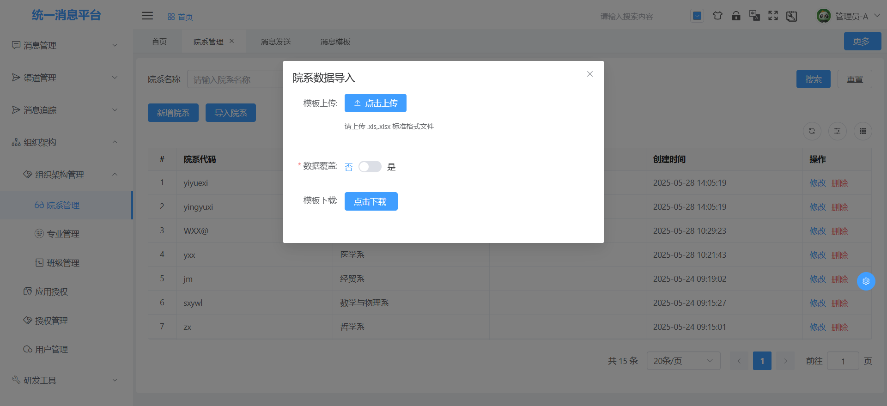887x406 pixels.
Task: Switch to the 首页 tab
Action: [159, 42]
